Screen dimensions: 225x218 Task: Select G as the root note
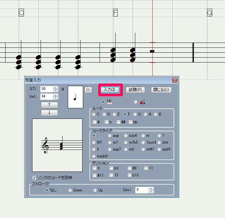pos(135,114)
